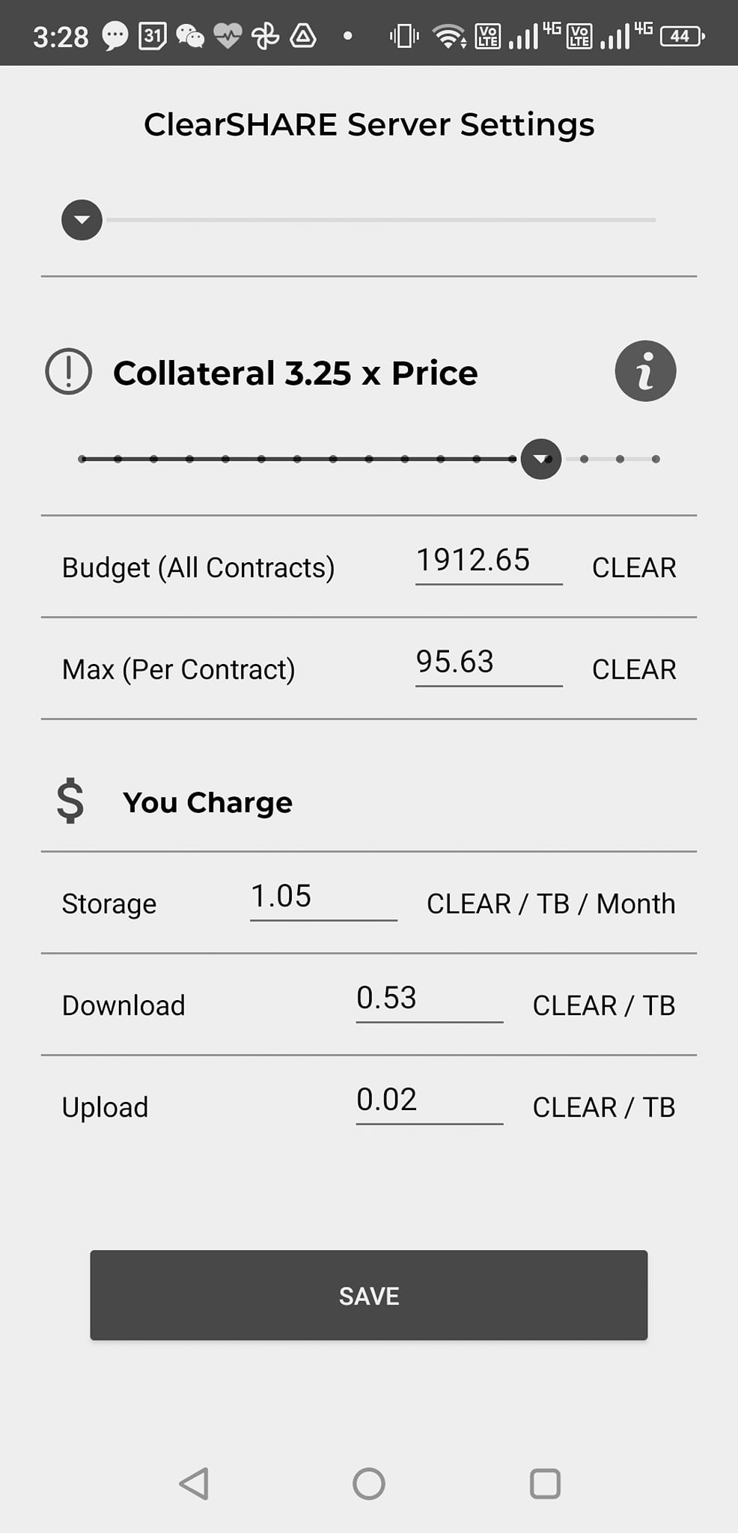Edit the Download price field

coord(429,999)
